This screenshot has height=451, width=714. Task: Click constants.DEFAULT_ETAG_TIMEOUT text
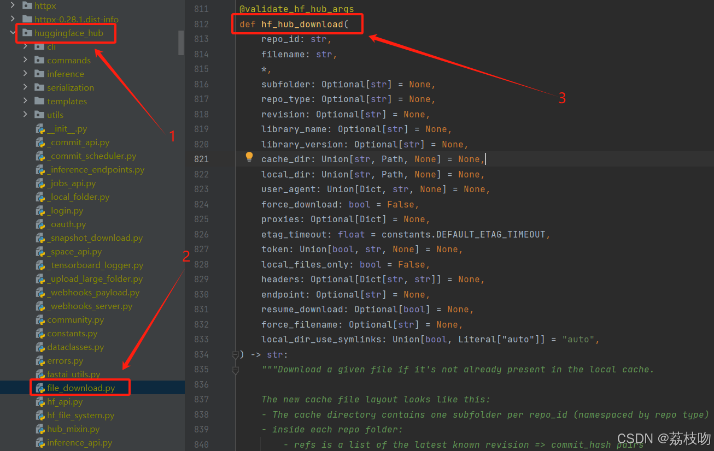[x=464, y=235]
